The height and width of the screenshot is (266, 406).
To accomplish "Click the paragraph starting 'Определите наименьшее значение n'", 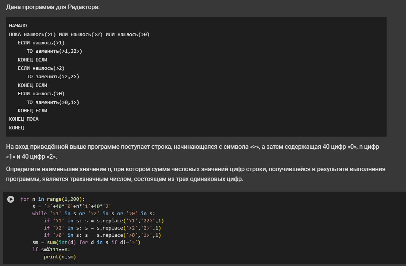I will (196, 174).
